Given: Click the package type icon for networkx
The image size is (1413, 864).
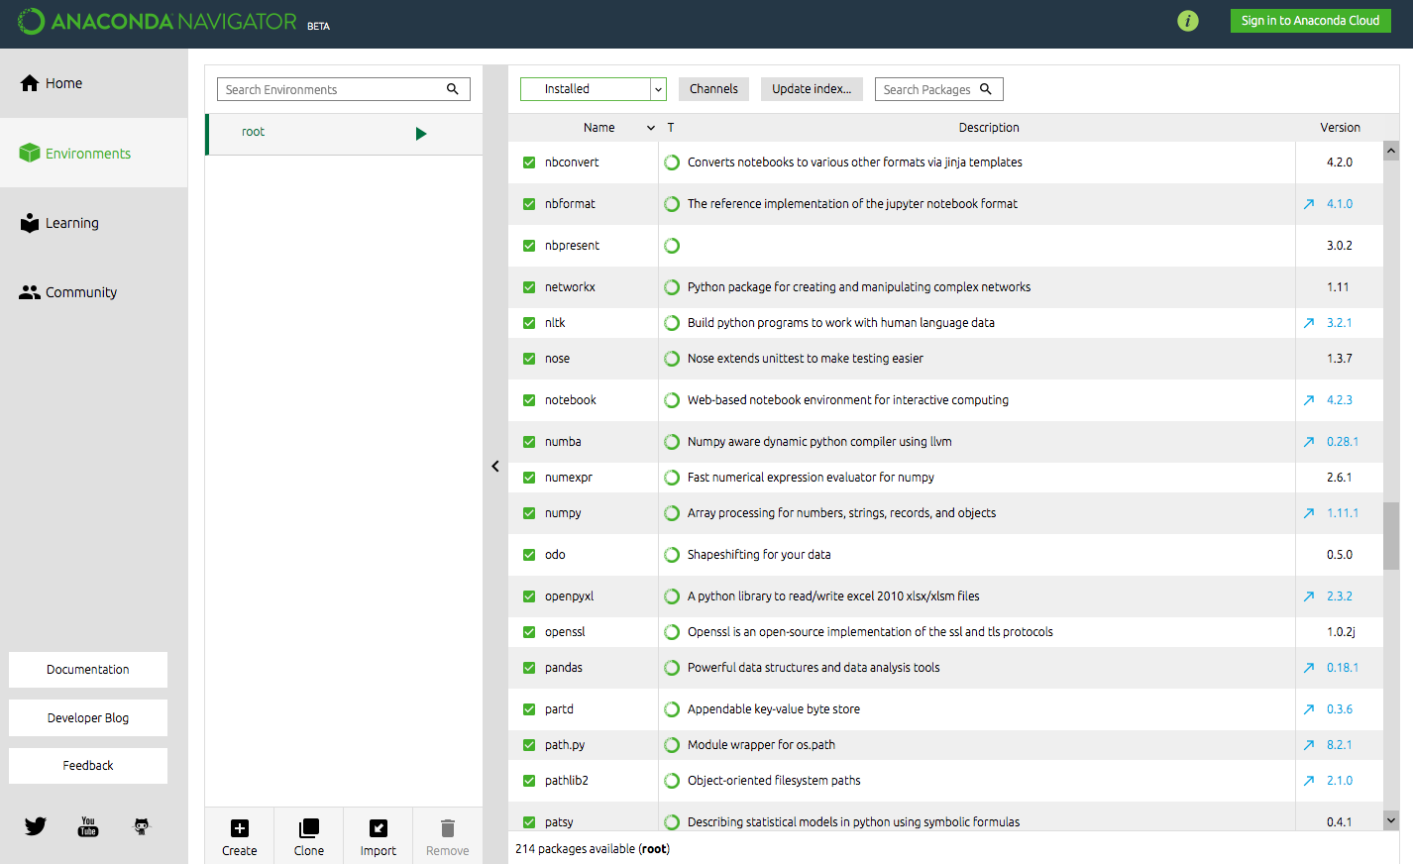Looking at the screenshot, I should (672, 287).
